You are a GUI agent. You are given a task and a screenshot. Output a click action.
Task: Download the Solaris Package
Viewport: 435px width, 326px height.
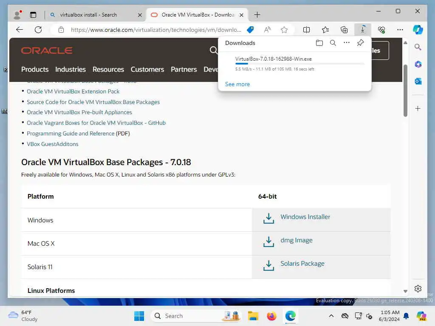coord(302,263)
